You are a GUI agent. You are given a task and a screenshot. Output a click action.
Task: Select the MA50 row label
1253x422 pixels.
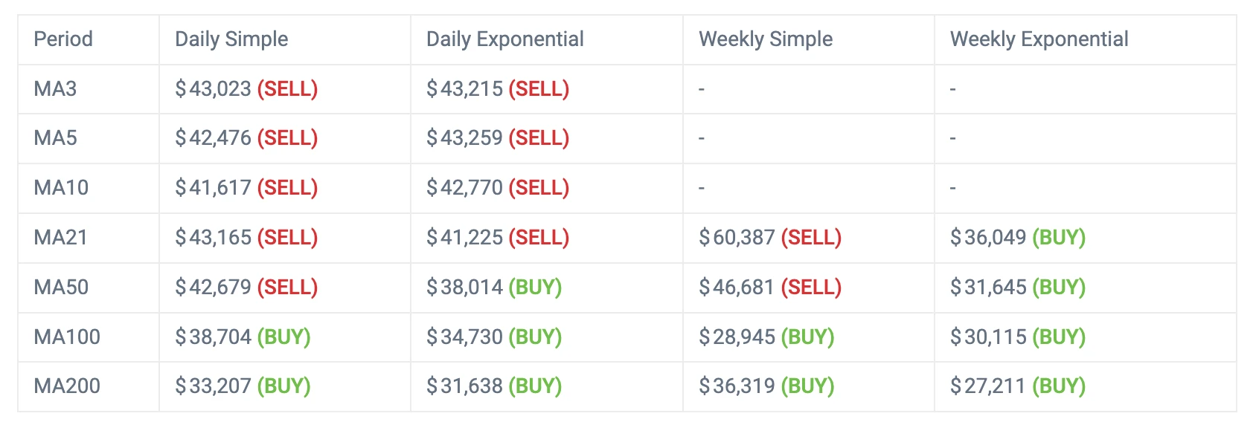[61, 288]
